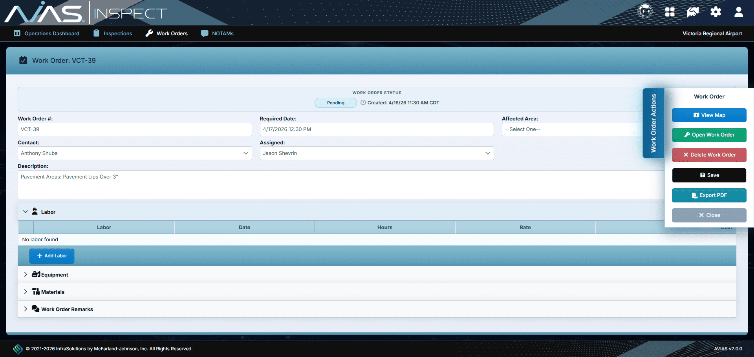Viewport: 754px width, 357px height.
Task: Open the map icon in top header
Action: click(x=693, y=12)
